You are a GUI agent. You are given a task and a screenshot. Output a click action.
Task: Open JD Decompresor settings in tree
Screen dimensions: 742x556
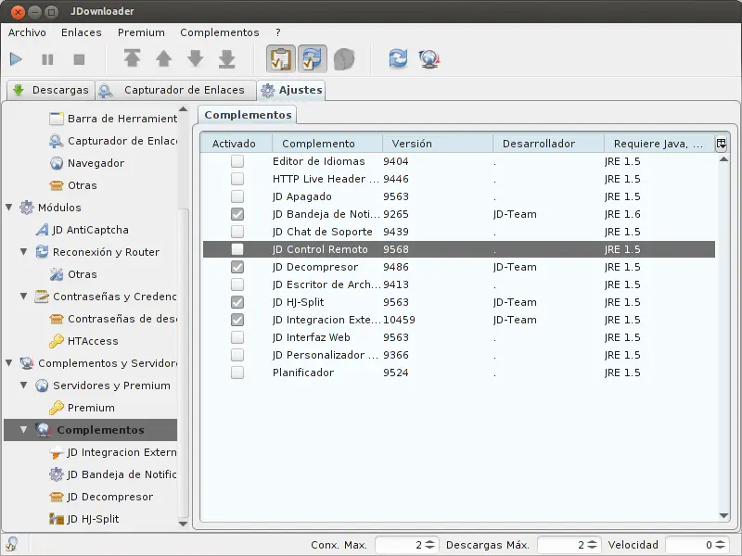click(101, 497)
